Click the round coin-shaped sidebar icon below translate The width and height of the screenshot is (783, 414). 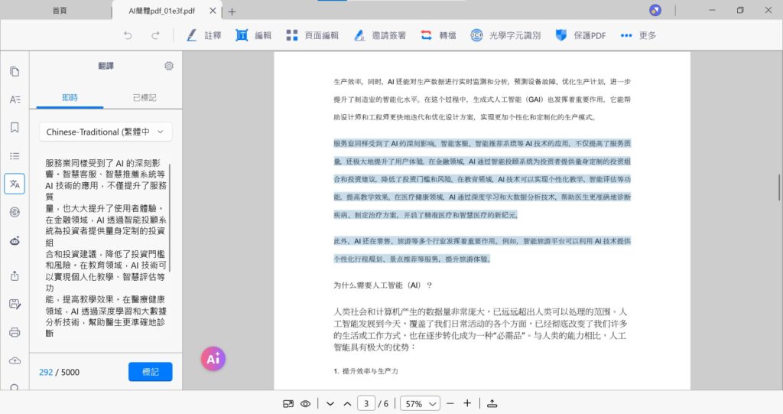coord(15,213)
